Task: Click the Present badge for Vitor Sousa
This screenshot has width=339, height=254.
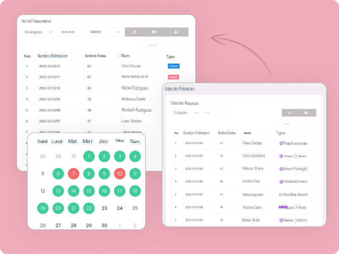Action: (174, 66)
